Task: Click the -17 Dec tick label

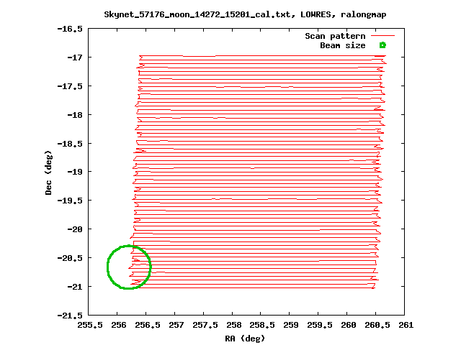Action: 75,57
